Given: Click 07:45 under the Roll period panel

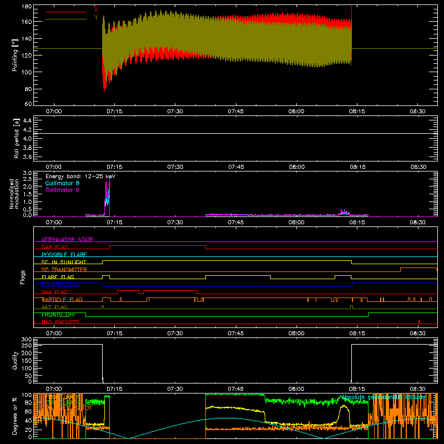Looking at the screenshot, I should pos(236,167).
